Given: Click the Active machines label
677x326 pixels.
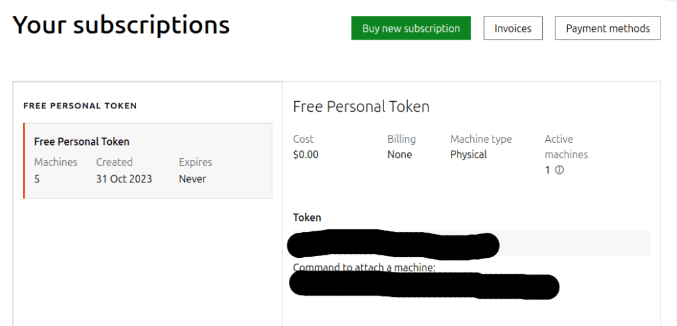Looking at the screenshot, I should tap(566, 147).
